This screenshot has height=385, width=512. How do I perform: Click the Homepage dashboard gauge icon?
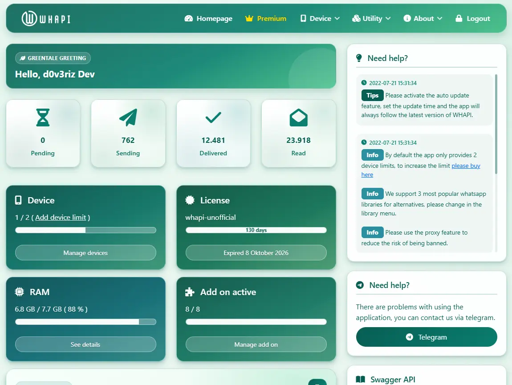(188, 19)
